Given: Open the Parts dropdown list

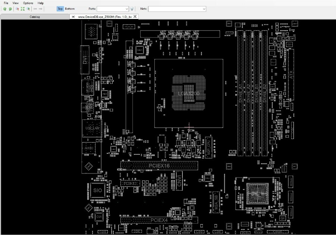Looking at the screenshot, I should point(127,9).
